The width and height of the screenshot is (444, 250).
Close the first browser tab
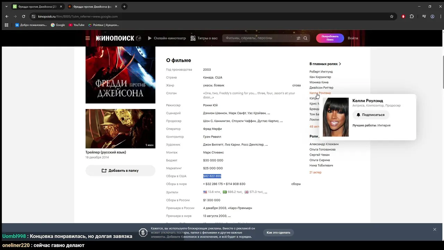point(61,7)
